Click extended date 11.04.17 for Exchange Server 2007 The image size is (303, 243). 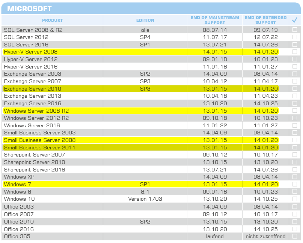coord(265,81)
